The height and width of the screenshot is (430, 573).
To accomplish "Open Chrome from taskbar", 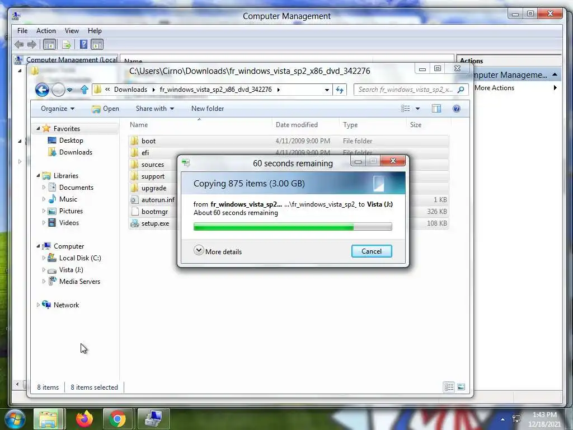I will 118,419.
